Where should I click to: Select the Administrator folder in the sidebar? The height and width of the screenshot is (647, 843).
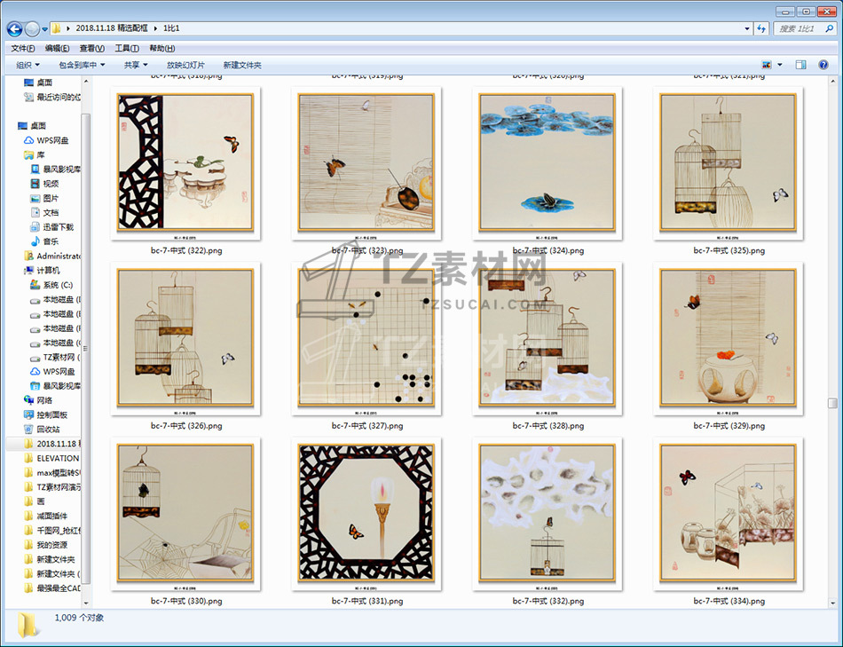52,256
